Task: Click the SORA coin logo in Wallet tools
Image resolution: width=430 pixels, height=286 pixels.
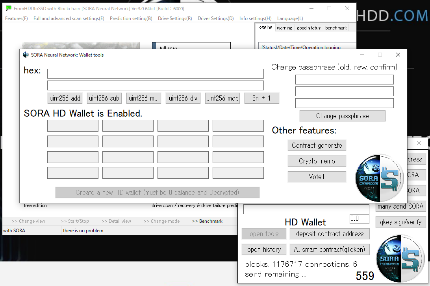Action: pos(380,178)
